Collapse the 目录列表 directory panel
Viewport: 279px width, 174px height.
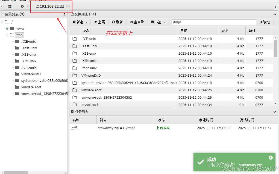coord(64,14)
